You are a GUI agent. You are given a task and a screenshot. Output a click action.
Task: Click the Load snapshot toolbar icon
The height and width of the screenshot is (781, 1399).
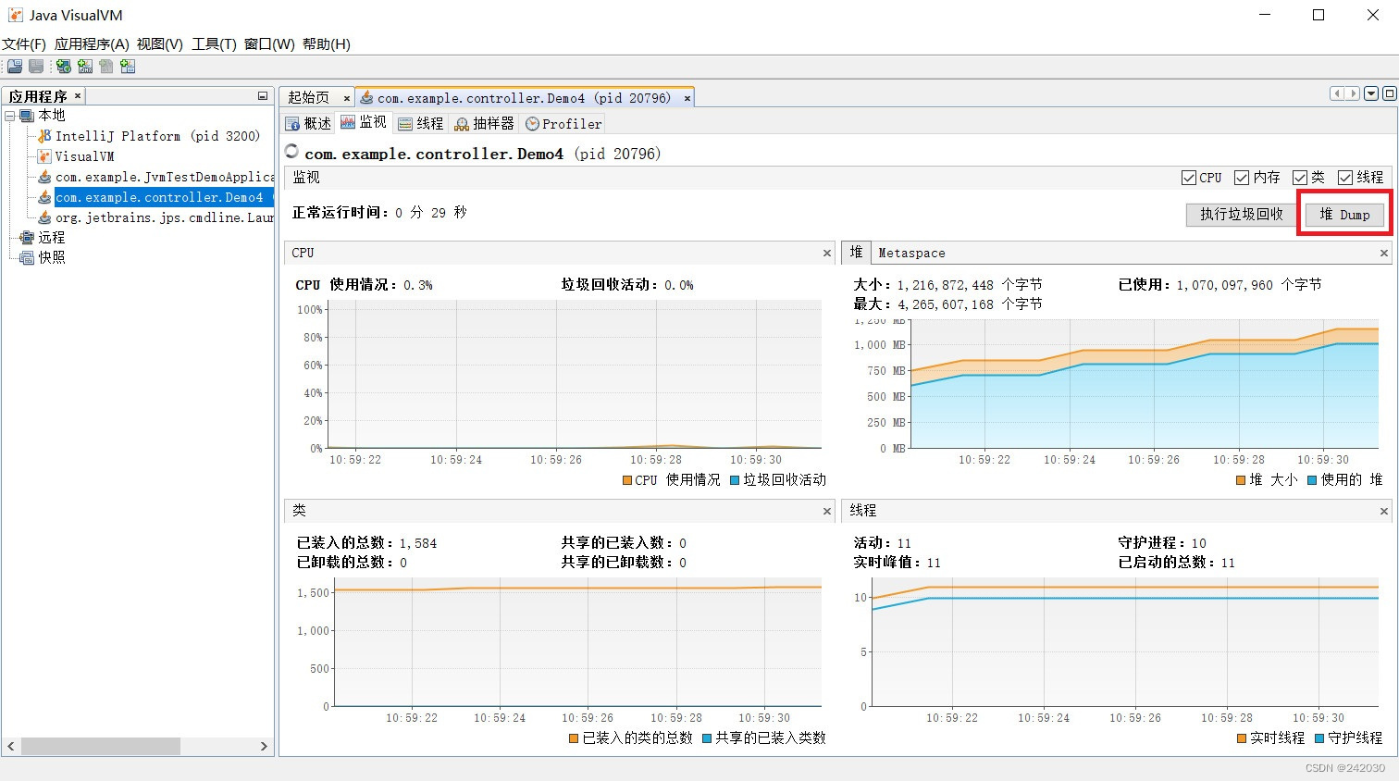click(x=15, y=67)
